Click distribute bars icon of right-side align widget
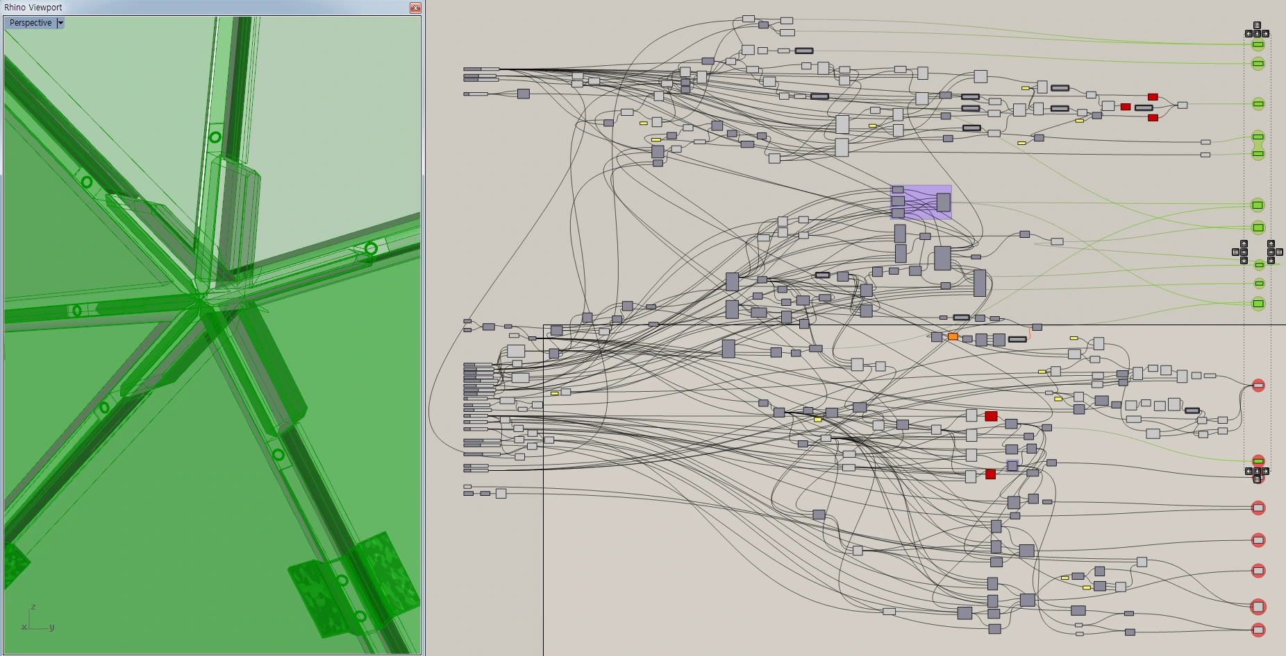Viewport: 1286px width, 656px height. (1279, 252)
